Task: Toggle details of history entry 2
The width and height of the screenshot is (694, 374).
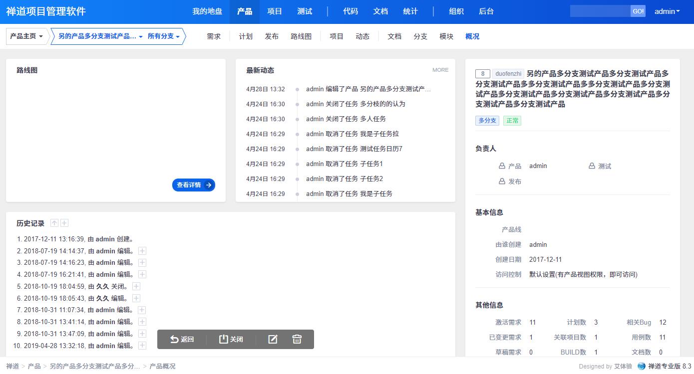Action: coord(142,251)
